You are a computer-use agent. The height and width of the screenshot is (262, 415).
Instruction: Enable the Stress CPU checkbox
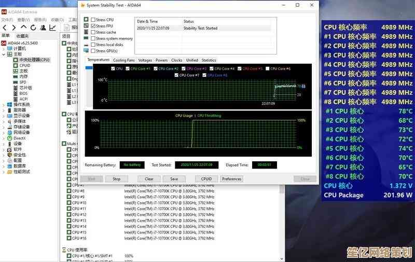click(93, 20)
